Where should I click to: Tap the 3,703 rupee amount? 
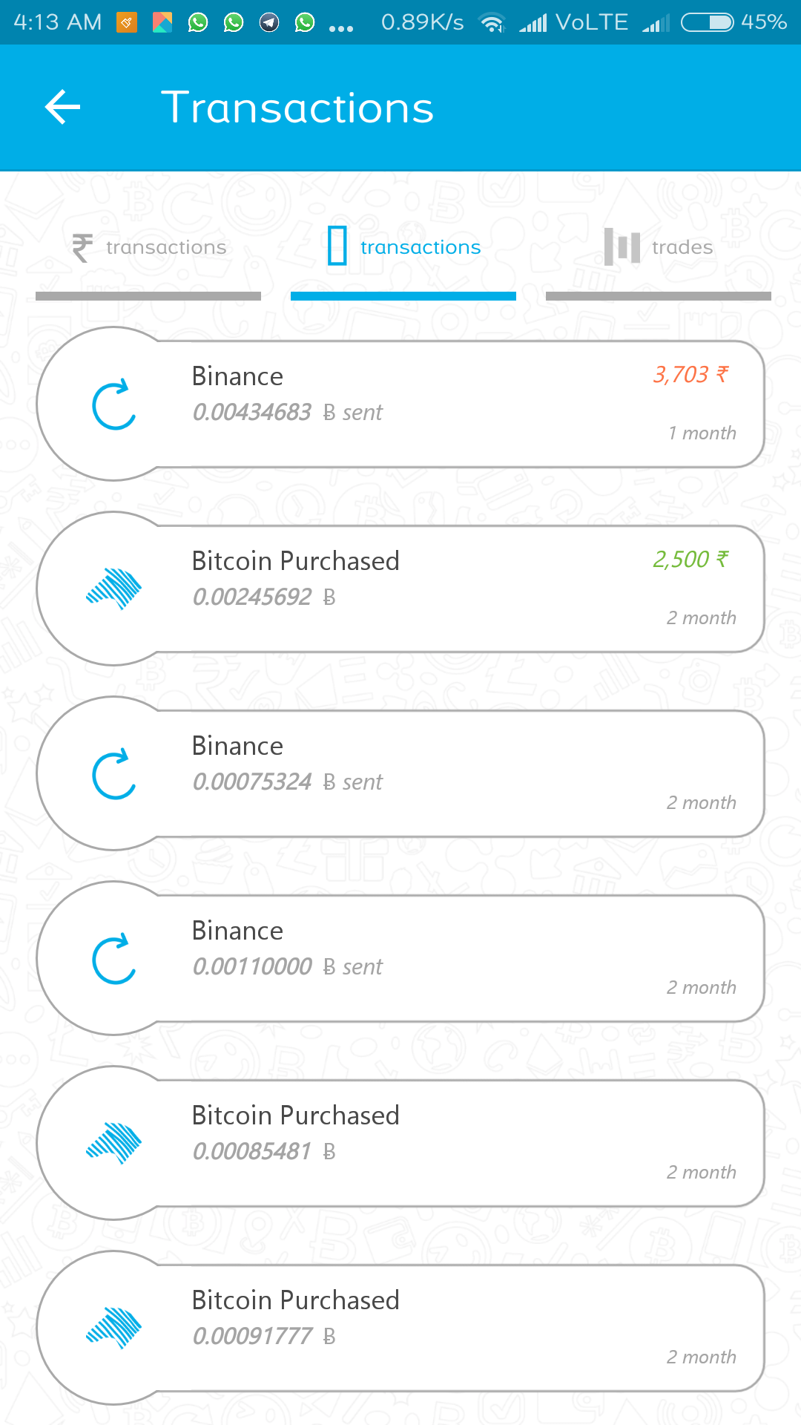point(690,375)
